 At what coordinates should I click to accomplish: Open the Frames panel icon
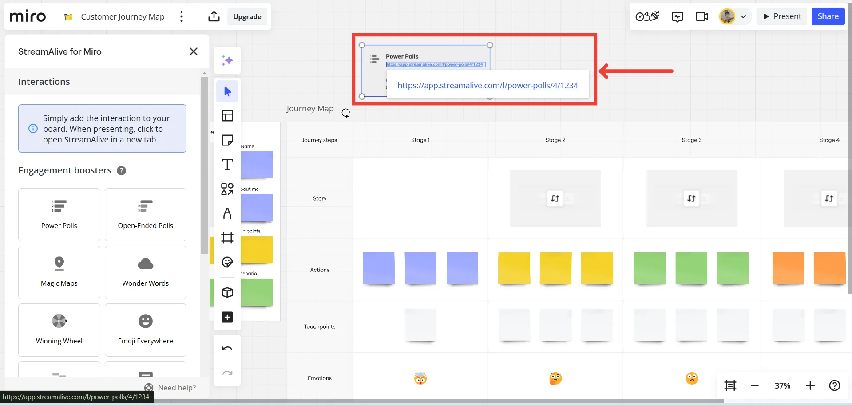(730, 385)
